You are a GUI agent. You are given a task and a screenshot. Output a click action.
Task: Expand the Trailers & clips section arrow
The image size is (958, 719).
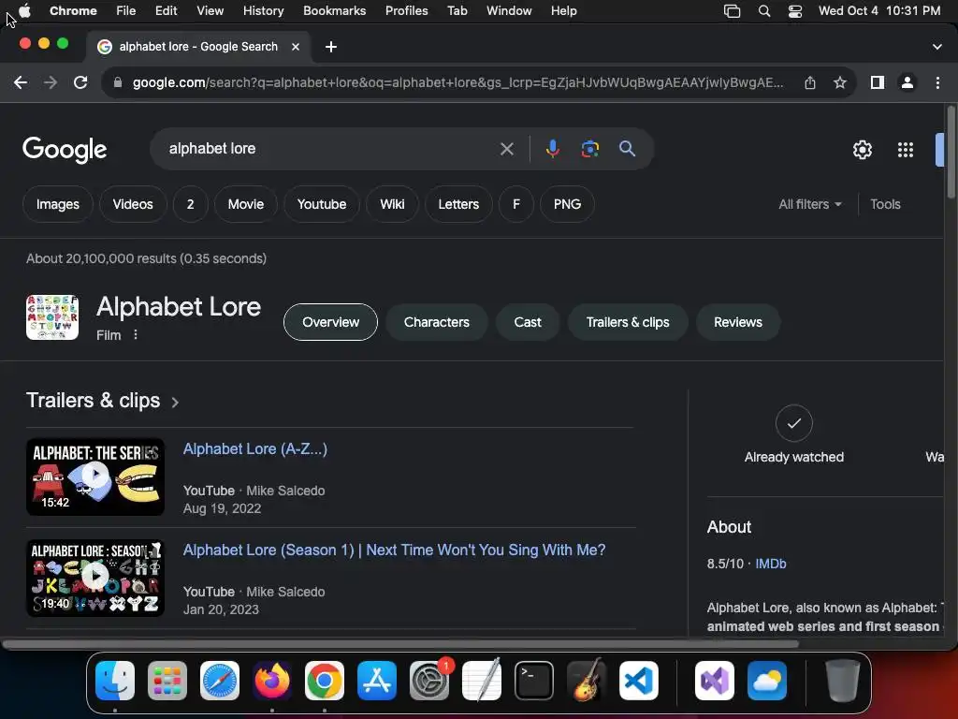pyautogui.click(x=175, y=402)
